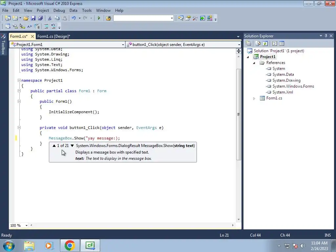The image size is (336, 252).
Task: Collapse the namespace Project1 code block
Action: 19,80
